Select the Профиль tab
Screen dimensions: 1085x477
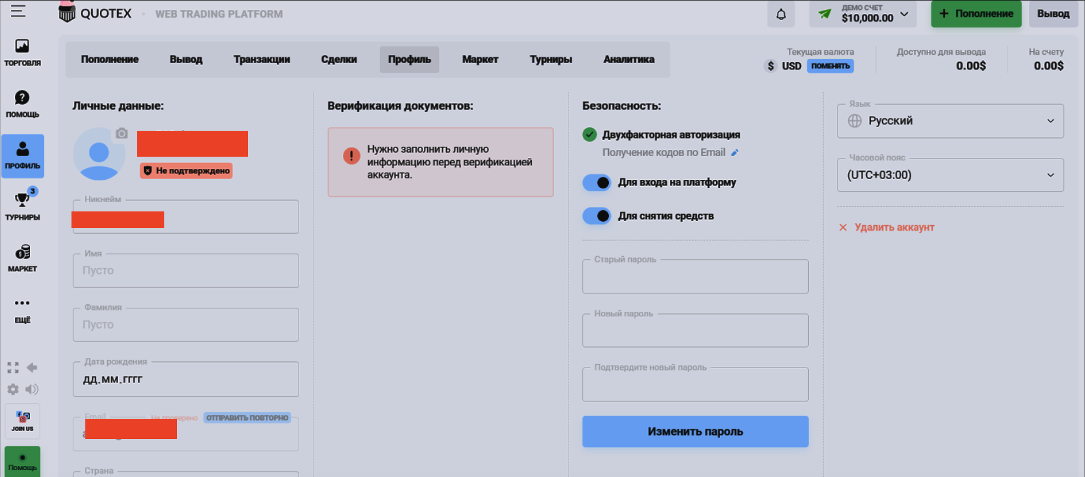[409, 59]
